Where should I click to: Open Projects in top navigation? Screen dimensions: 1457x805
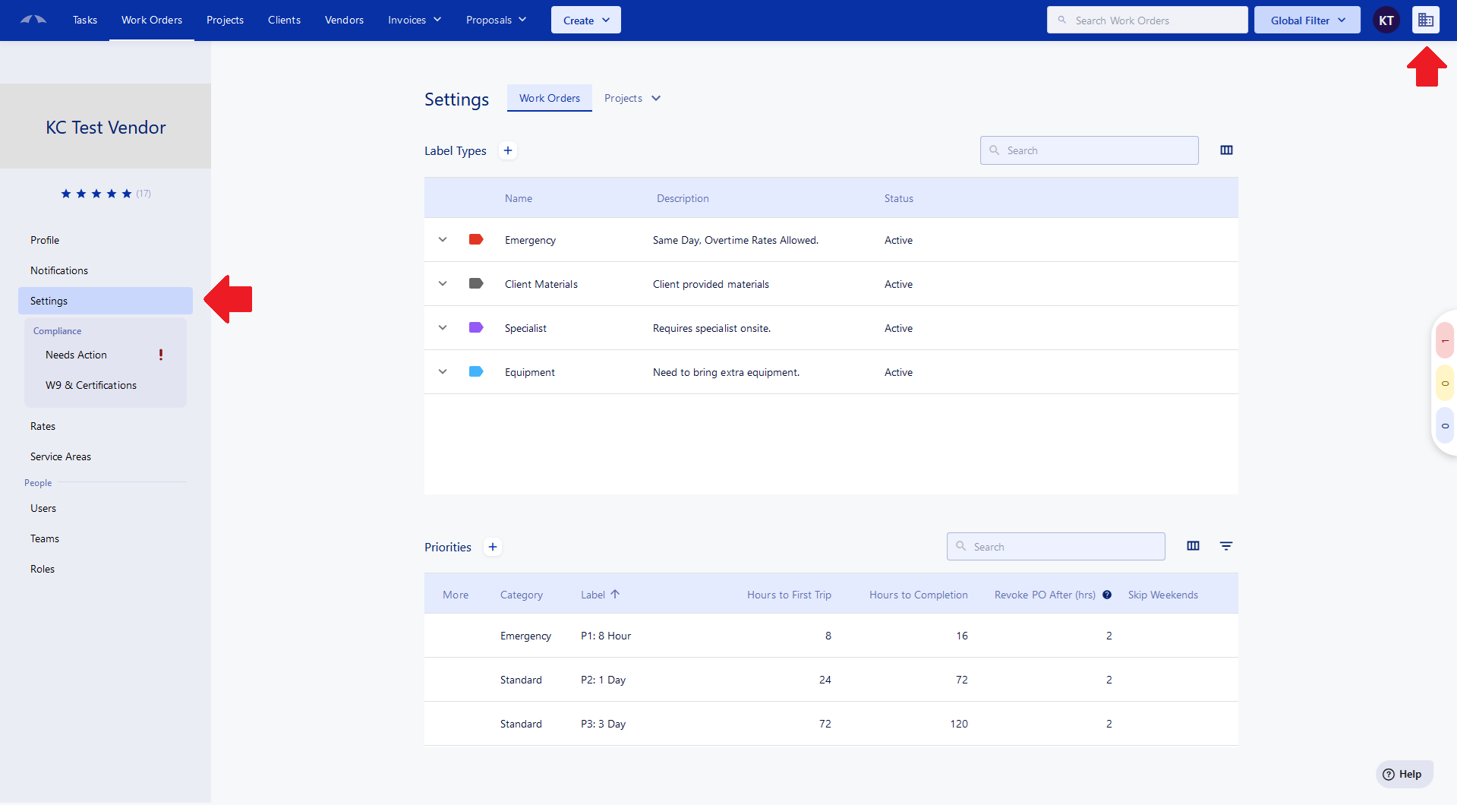(x=225, y=21)
